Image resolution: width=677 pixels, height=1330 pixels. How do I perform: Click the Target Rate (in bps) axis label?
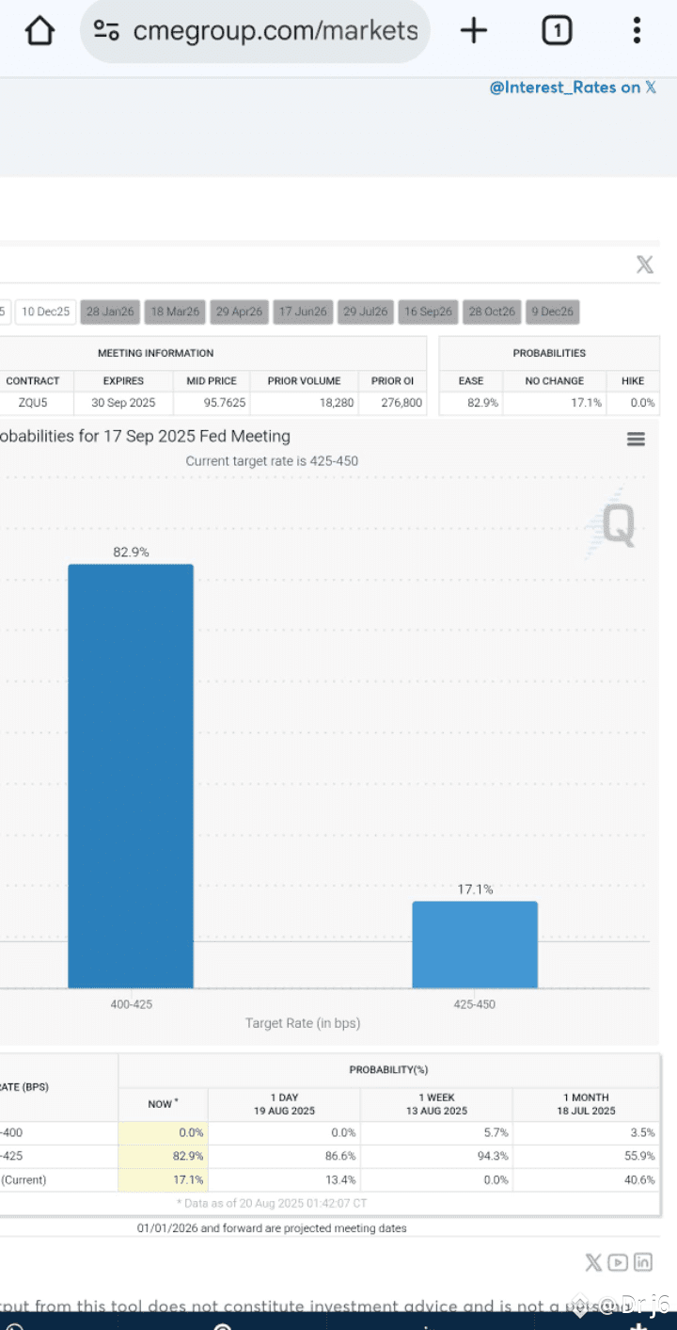coord(303,1023)
